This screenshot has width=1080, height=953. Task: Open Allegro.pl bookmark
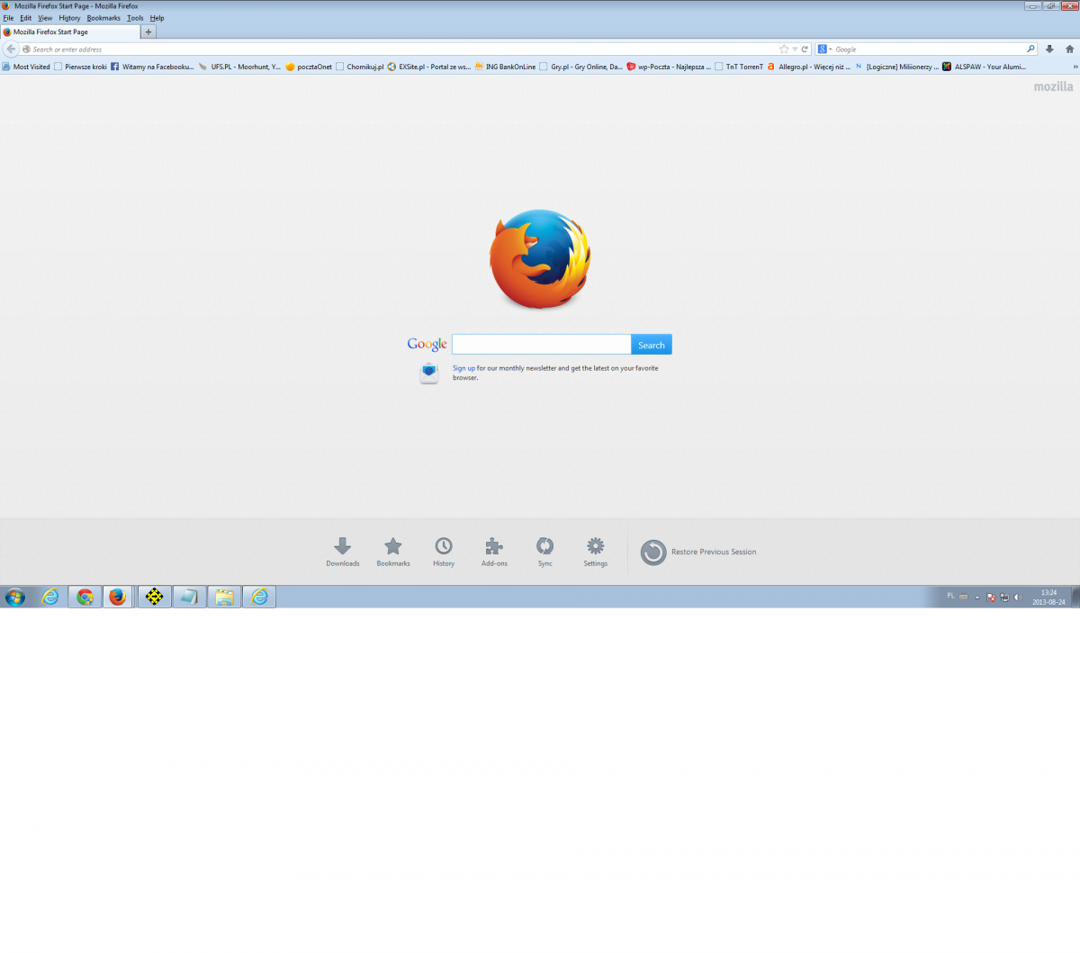pos(808,67)
